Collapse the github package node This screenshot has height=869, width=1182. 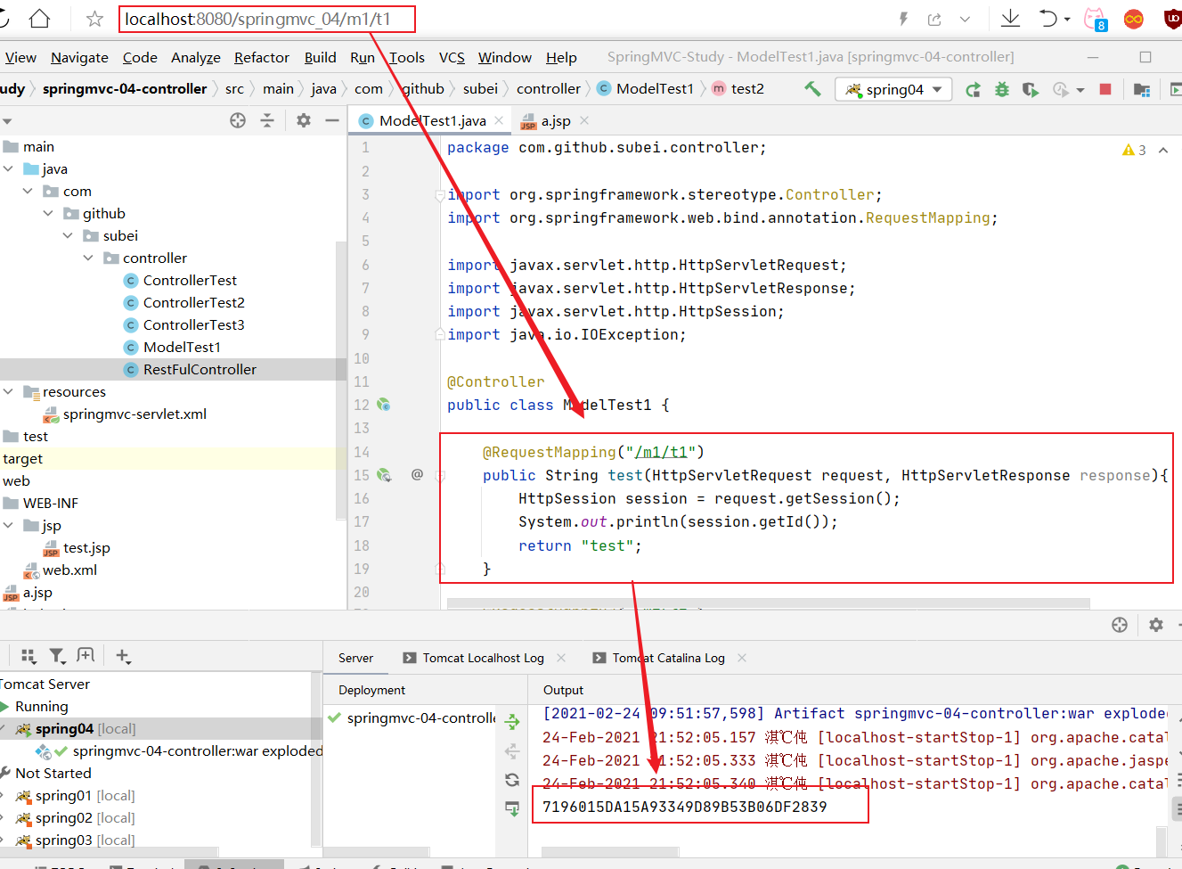48,213
